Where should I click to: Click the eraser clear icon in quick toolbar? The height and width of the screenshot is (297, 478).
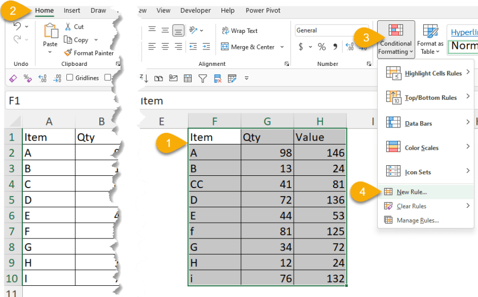click(x=14, y=78)
